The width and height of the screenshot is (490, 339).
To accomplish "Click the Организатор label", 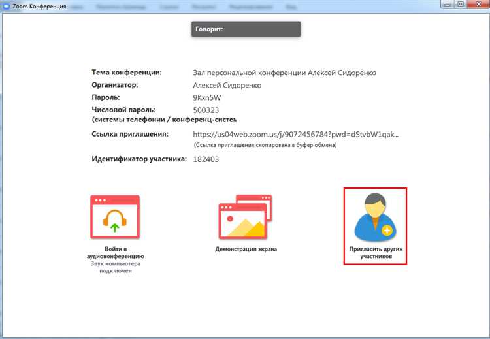I will pyautogui.click(x=115, y=85).
